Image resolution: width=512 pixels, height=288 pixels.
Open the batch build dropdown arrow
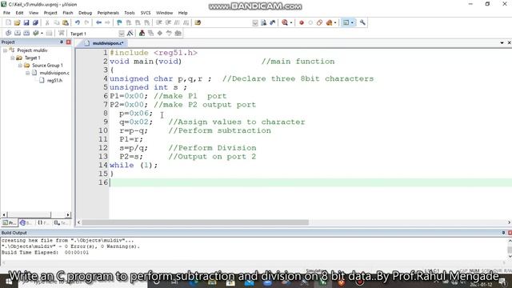pyautogui.click(x=42, y=34)
